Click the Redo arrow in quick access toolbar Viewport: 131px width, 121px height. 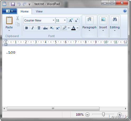coord(24,4)
